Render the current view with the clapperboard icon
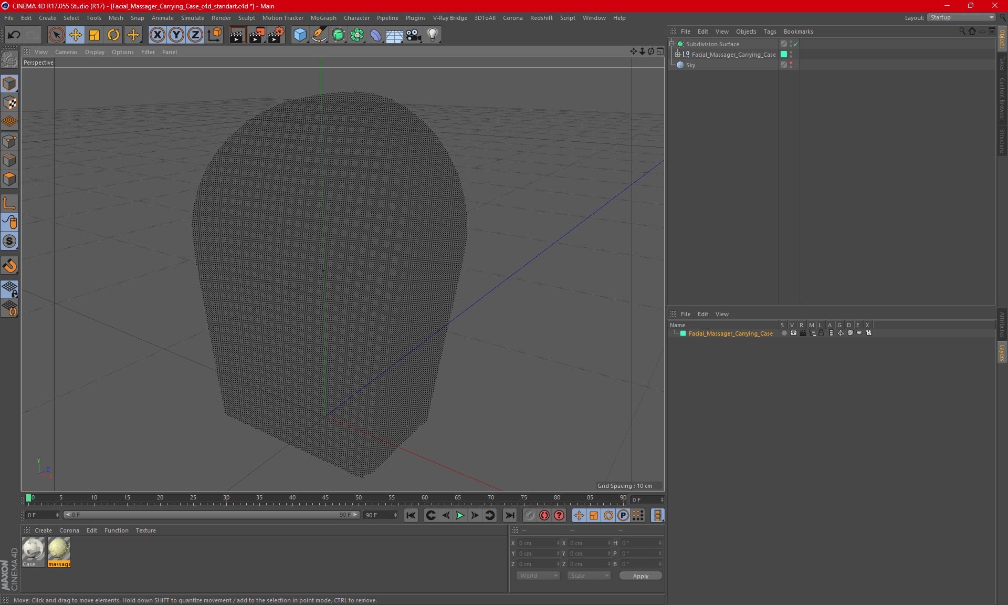Viewport: 1008px width, 605px height. coord(237,35)
